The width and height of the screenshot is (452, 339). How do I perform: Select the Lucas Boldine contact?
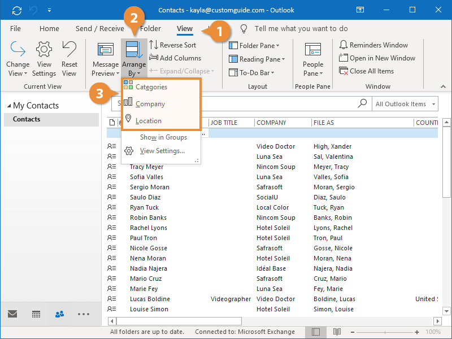(150, 299)
